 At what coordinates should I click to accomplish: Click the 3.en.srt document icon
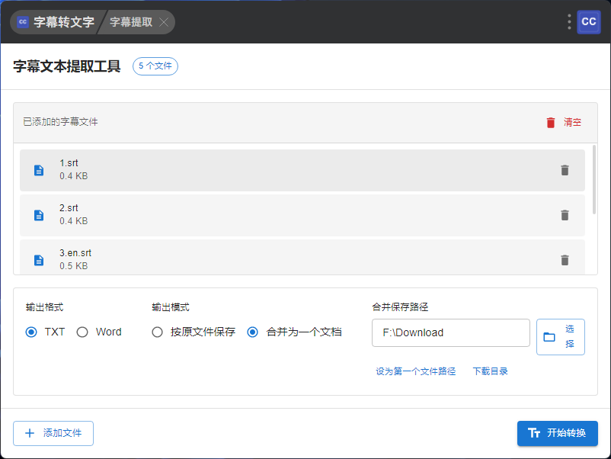click(39, 260)
